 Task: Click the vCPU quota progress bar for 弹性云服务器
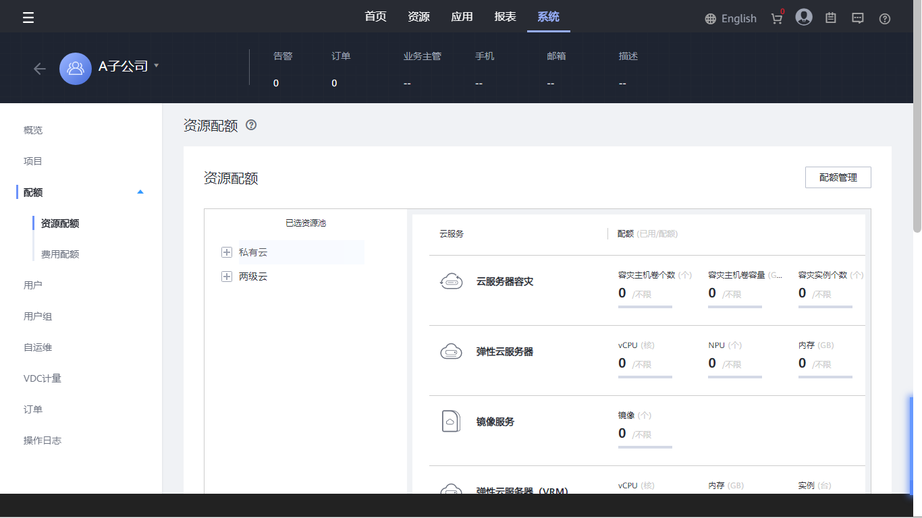(x=645, y=377)
